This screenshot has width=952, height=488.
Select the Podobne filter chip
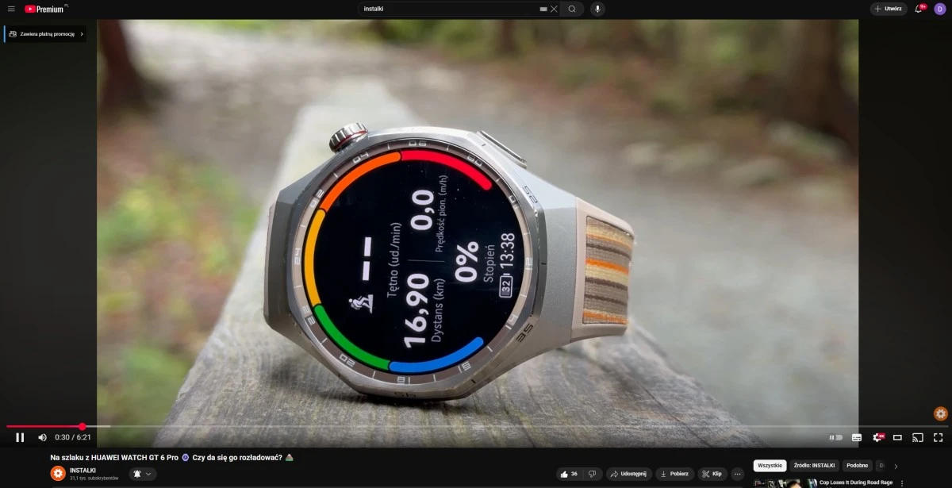pyautogui.click(x=857, y=466)
